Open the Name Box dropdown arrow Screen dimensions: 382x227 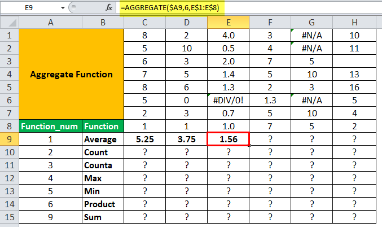[x=63, y=8]
